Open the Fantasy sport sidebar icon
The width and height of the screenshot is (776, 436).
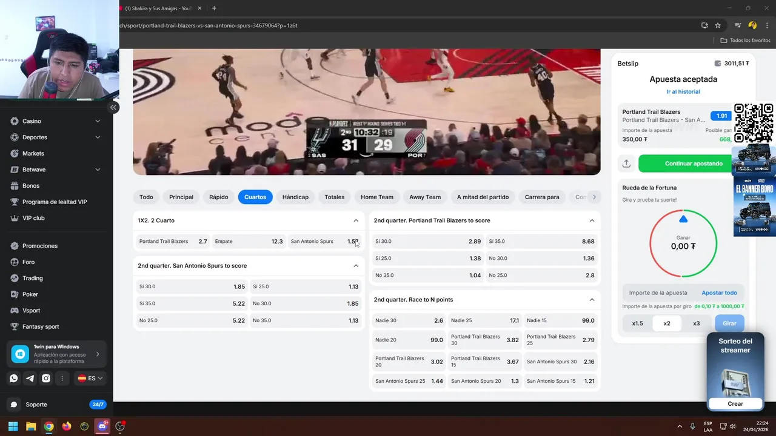coord(14,326)
